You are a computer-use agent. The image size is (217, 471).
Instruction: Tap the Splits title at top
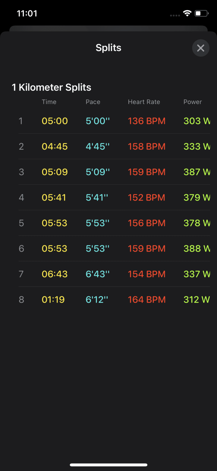tap(108, 48)
